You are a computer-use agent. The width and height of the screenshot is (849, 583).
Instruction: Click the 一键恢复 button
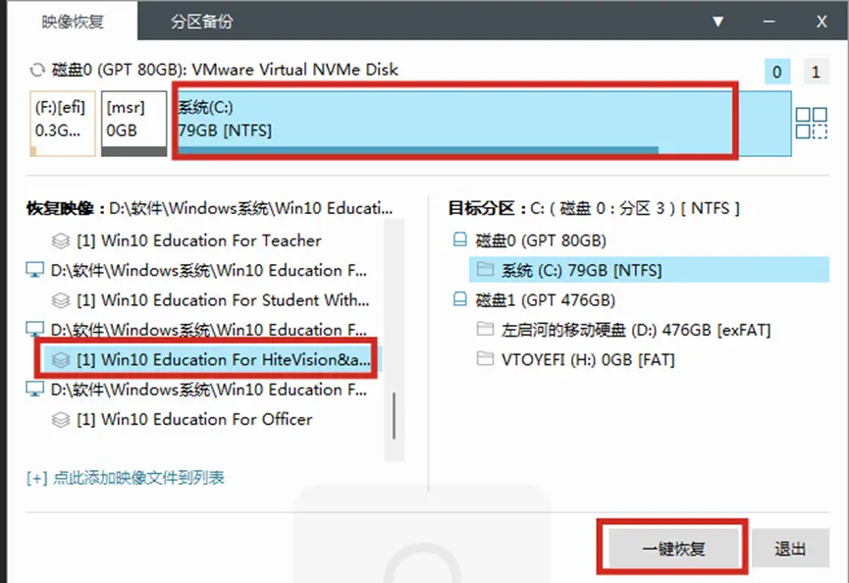[x=673, y=549]
